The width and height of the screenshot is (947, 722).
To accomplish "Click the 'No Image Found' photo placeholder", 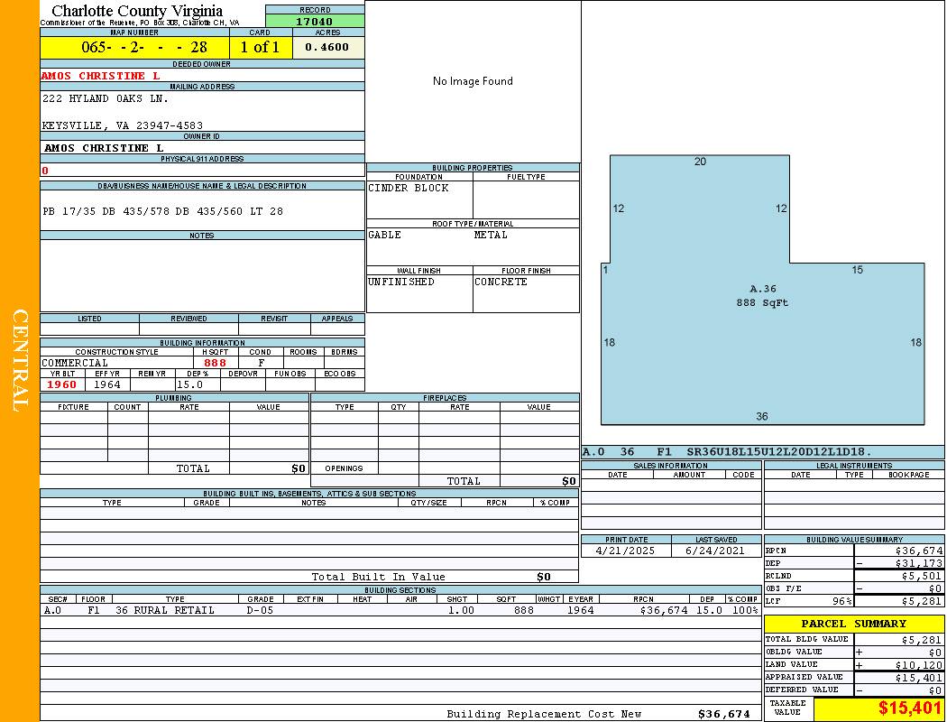I will (x=473, y=81).
